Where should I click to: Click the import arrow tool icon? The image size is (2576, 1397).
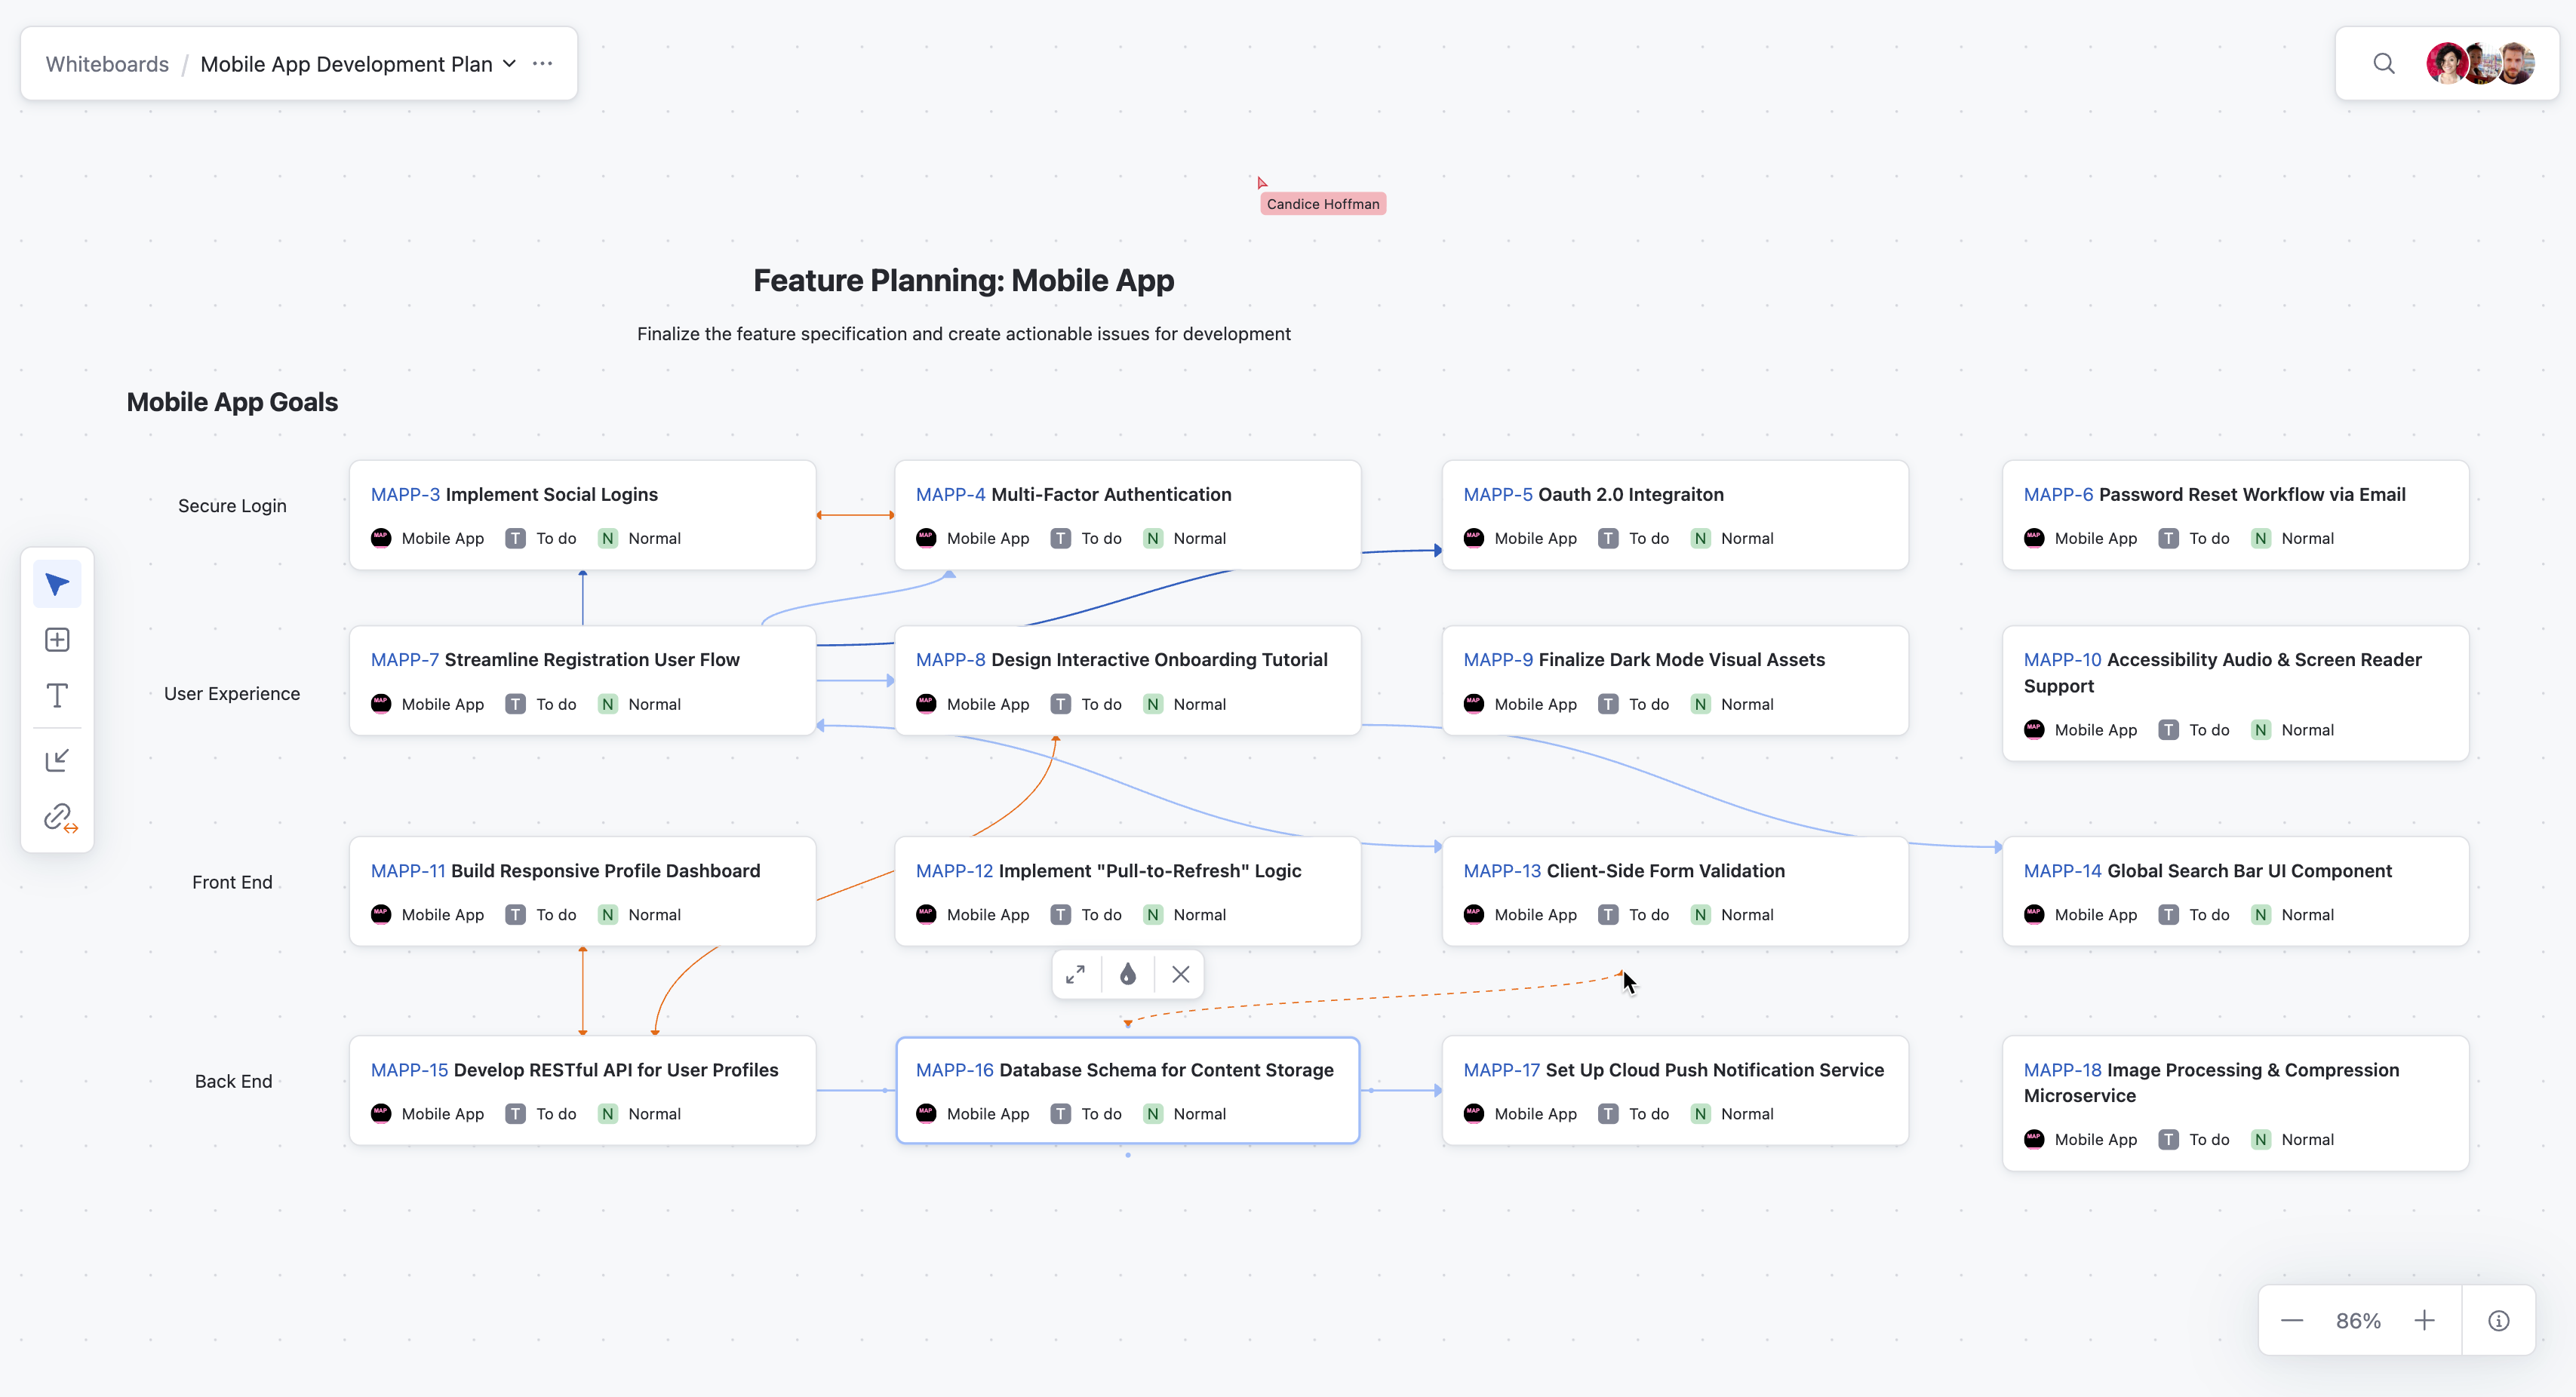[57, 760]
